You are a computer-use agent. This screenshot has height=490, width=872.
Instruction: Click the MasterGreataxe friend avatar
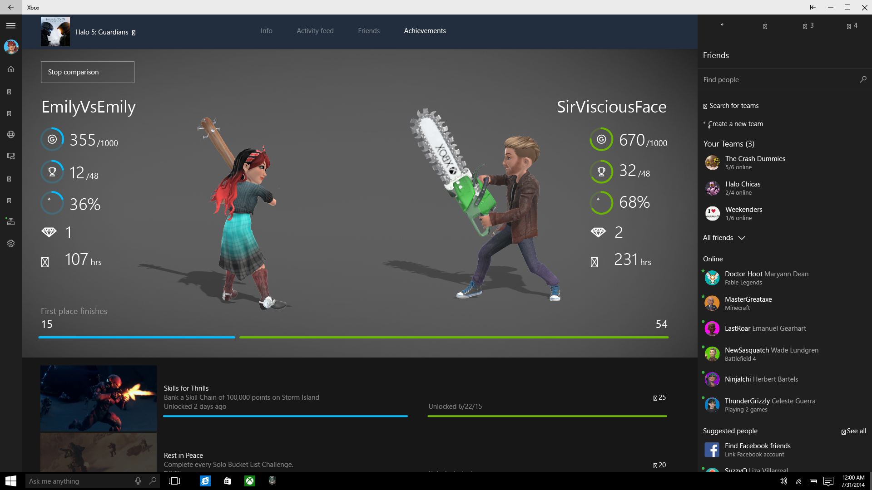point(712,303)
